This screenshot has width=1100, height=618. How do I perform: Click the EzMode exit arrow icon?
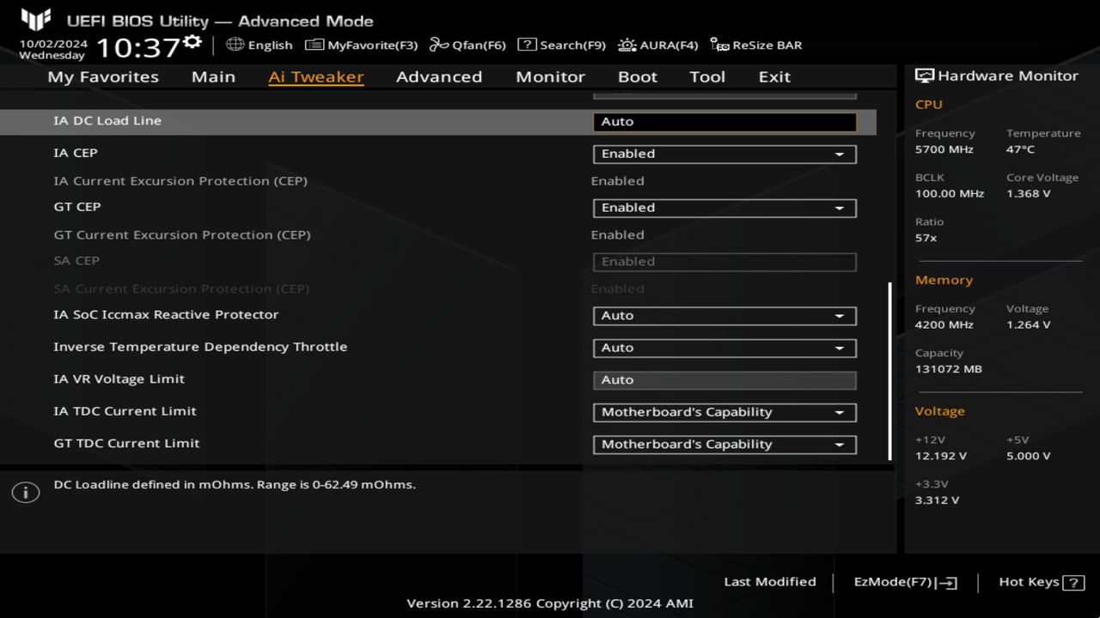pyautogui.click(x=946, y=583)
